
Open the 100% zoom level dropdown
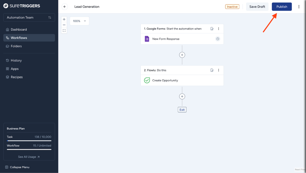[79, 21]
